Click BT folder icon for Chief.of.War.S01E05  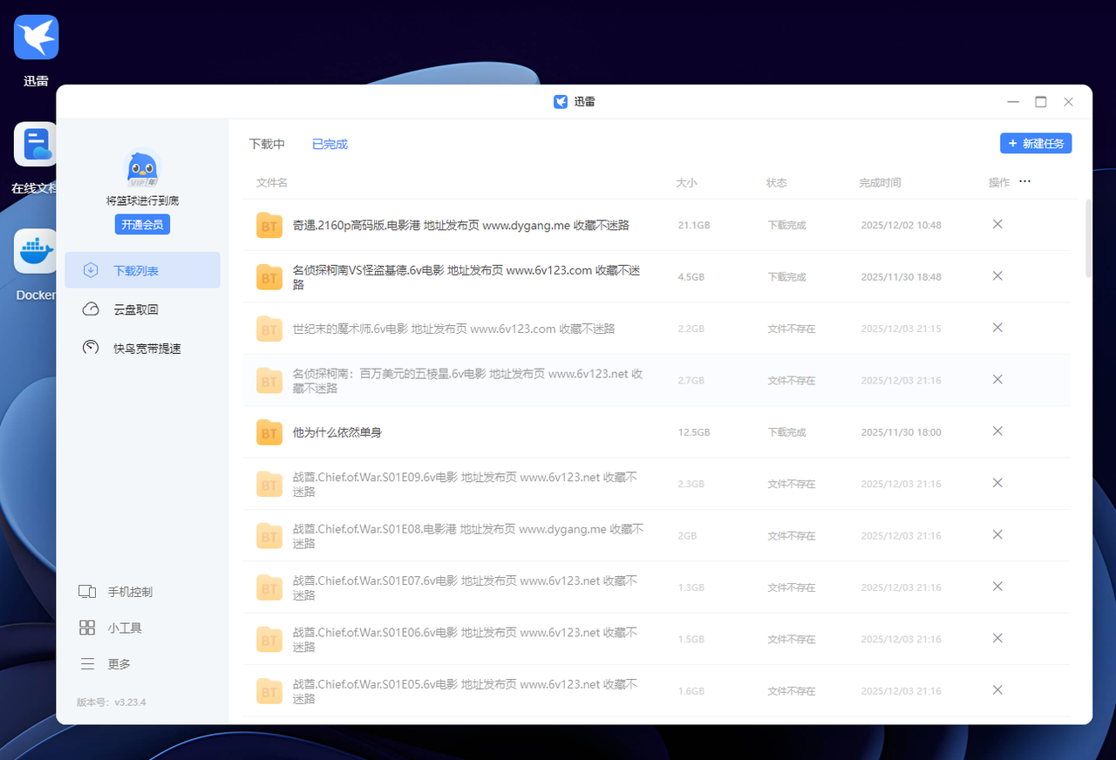point(269,691)
